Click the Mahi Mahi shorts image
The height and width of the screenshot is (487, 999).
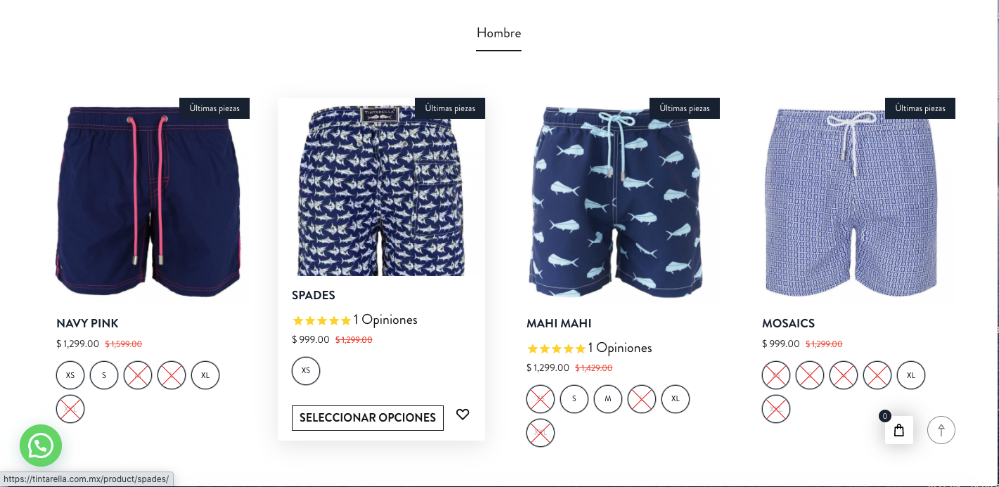pos(614,202)
